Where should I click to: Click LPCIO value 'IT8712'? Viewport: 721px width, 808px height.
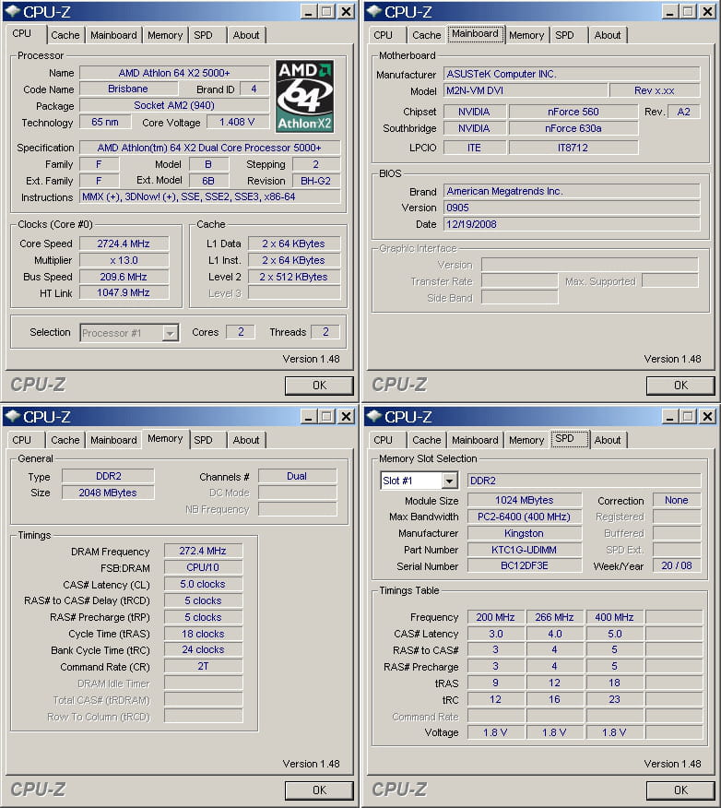573,148
